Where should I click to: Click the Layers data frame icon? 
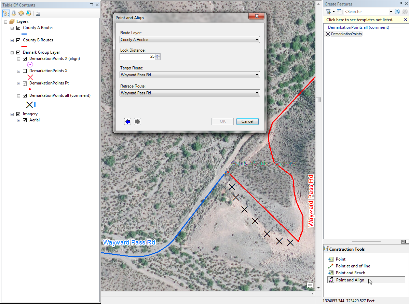point(12,22)
